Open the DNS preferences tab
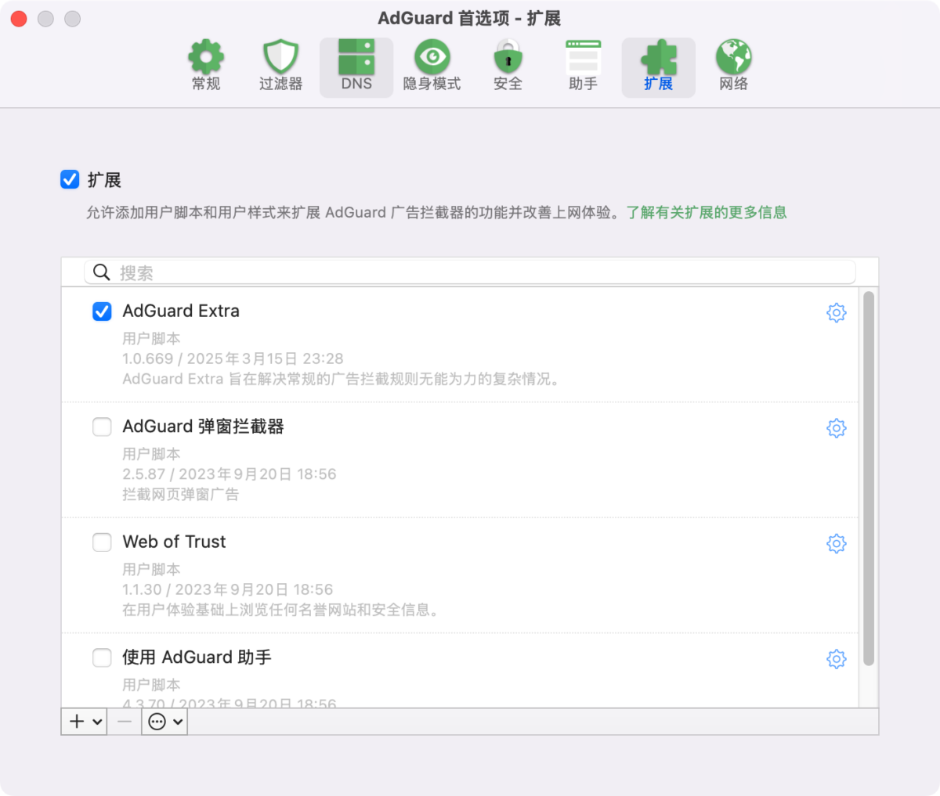 click(x=356, y=67)
